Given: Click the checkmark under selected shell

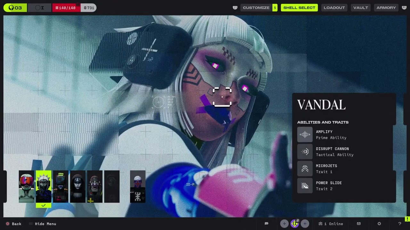Looking at the screenshot, I should click(44, 205).
